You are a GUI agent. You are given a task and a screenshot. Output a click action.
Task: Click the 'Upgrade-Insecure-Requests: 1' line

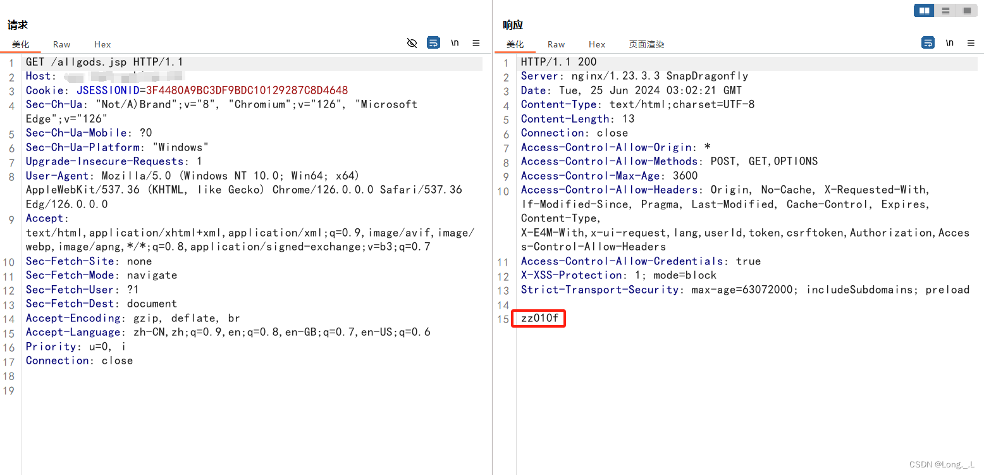coord(114,161)
